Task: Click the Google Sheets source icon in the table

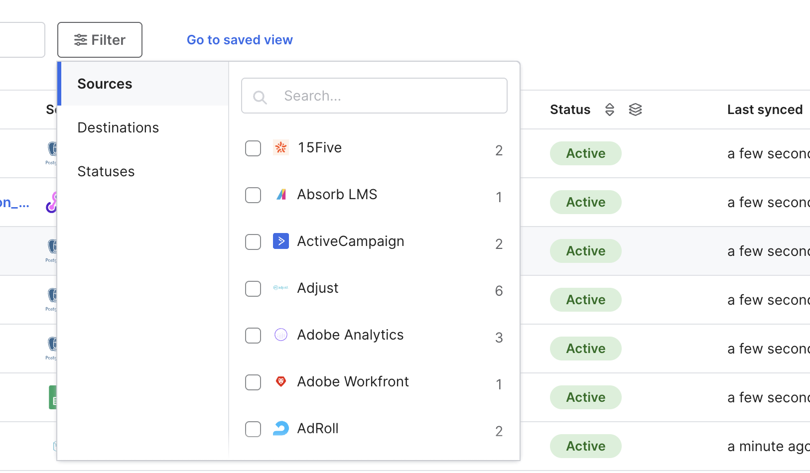Action: click(x=53, y=397)
